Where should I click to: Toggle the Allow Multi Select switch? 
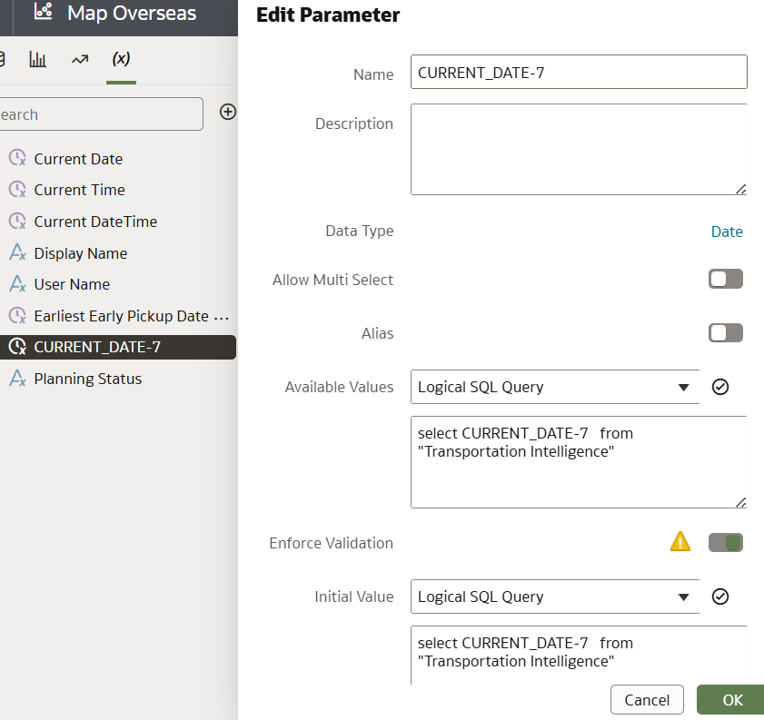(726, 279)
